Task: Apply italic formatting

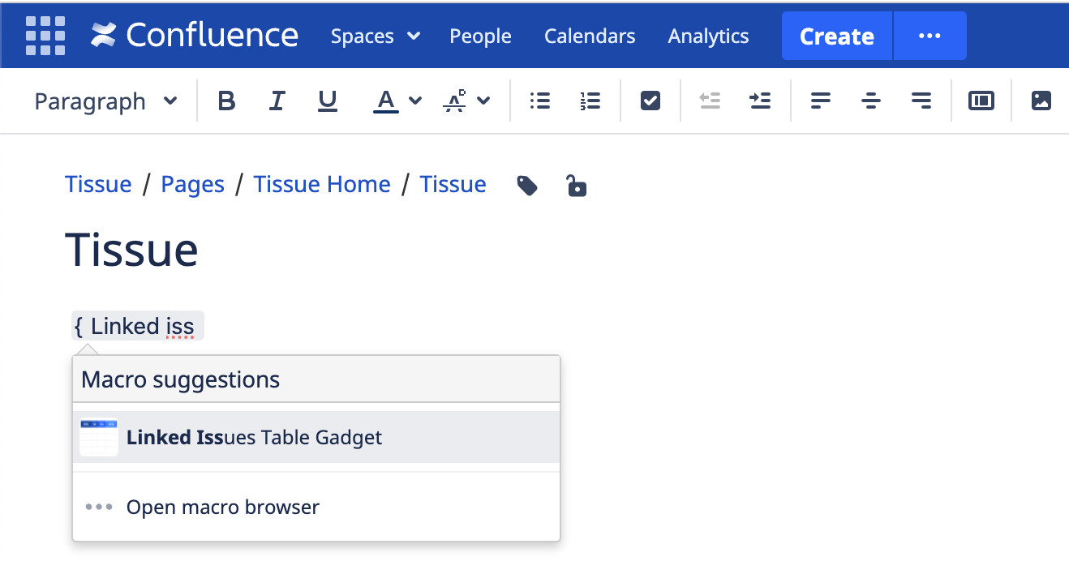Action: [x=277, y=101]
